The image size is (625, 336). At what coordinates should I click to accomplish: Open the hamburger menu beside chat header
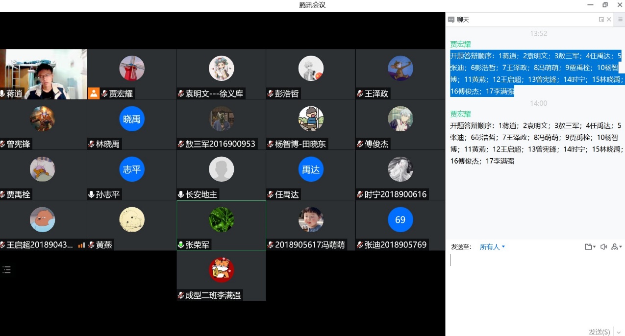click(x=620, y=20)
